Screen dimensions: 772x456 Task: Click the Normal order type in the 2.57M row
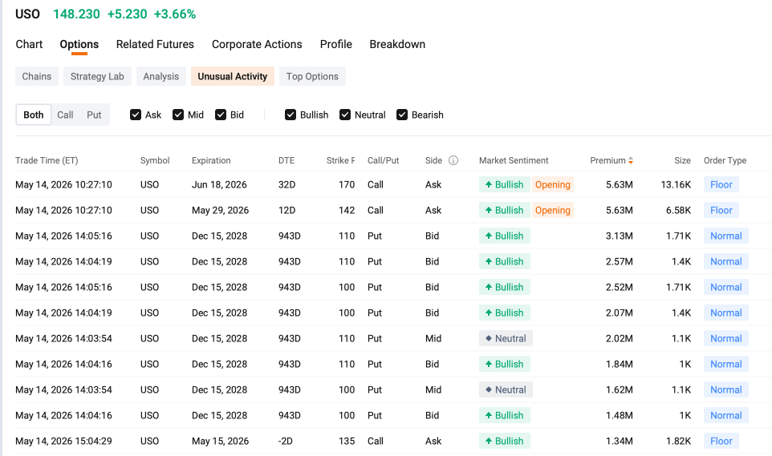pos(725,261)
